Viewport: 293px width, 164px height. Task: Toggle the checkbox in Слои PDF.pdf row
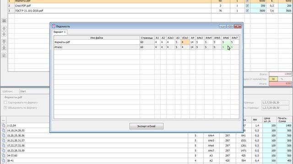[x=247, y=6]
